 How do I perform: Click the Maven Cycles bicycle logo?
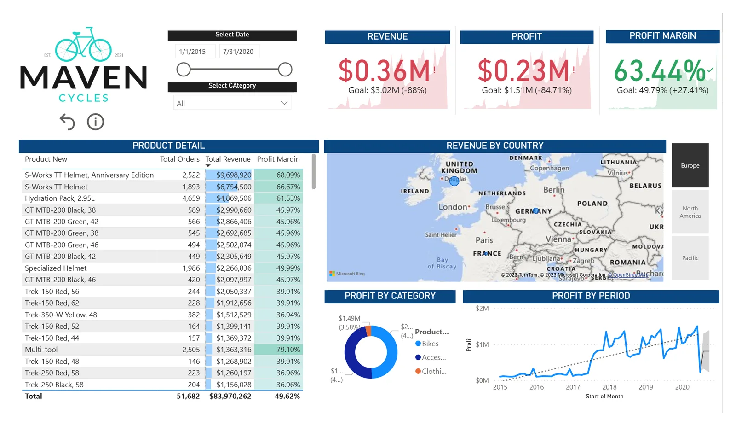(83, 45)
